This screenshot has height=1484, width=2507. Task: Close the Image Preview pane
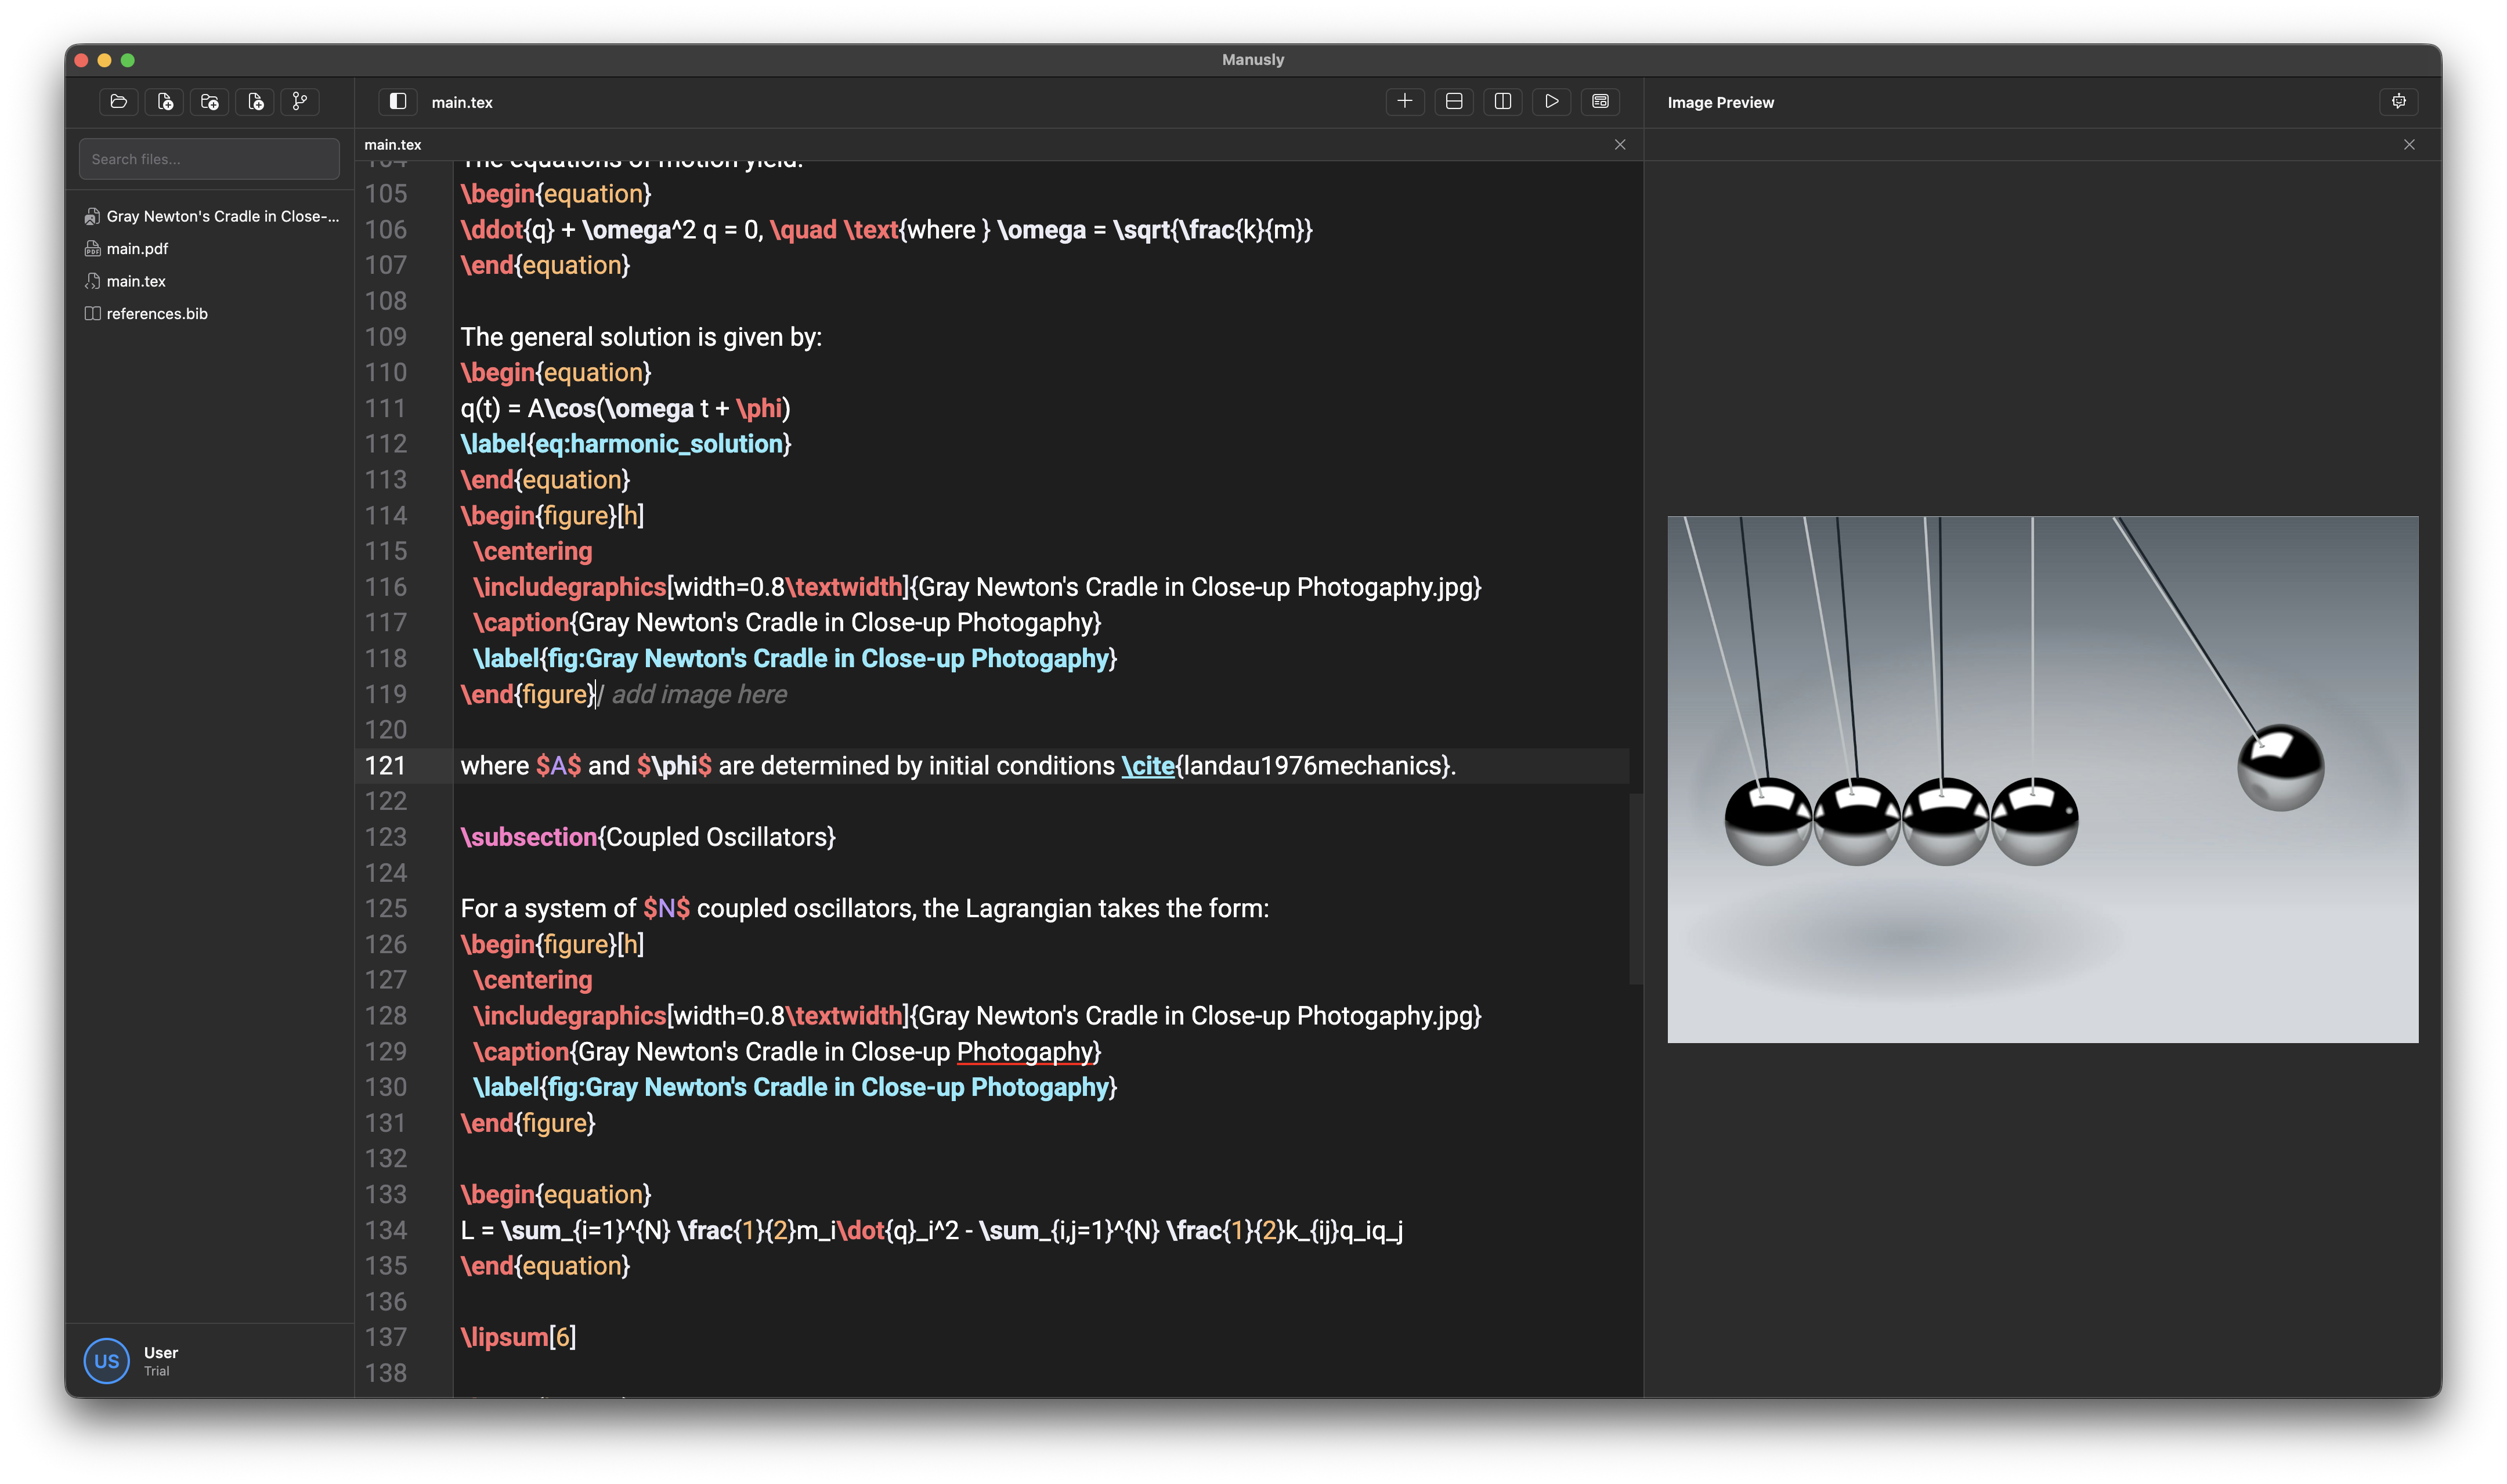tap(2409, 145)
